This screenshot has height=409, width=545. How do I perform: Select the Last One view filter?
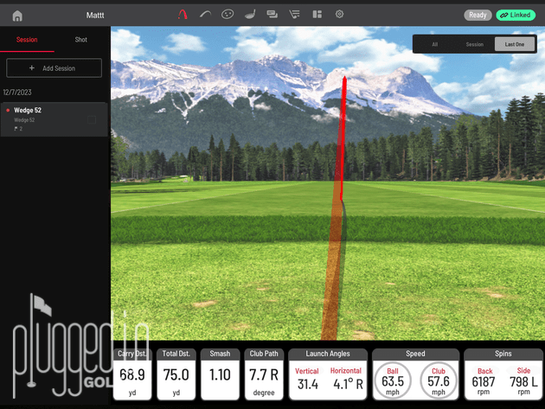[515, 44]
